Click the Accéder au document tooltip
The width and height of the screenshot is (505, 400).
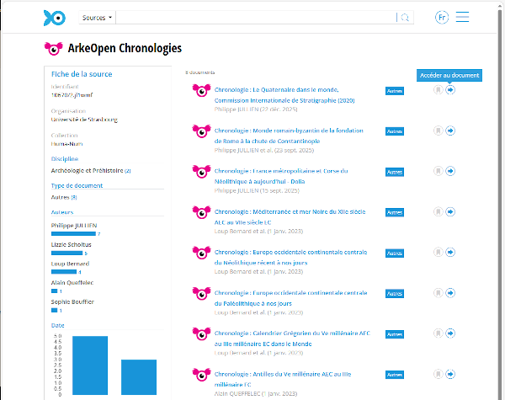(449, 75)
